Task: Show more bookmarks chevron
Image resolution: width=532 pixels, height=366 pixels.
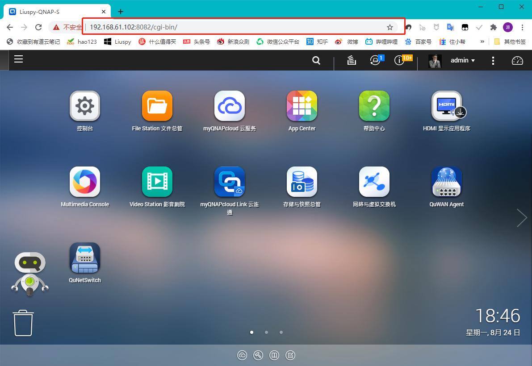Action: point(482,42)
